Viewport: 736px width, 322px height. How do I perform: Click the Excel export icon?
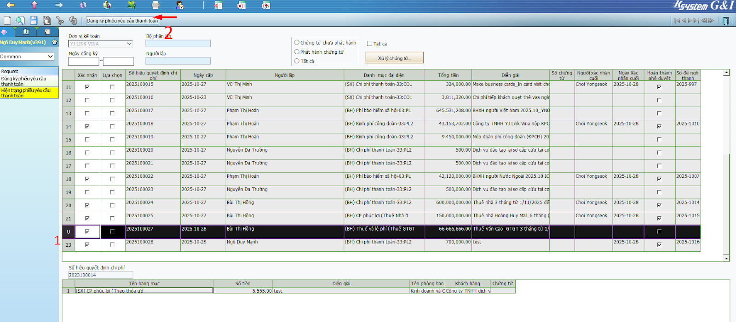[131, 5]
